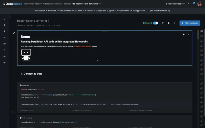Open the keyboard shortcuts sidebar icon

click(4, 44)
